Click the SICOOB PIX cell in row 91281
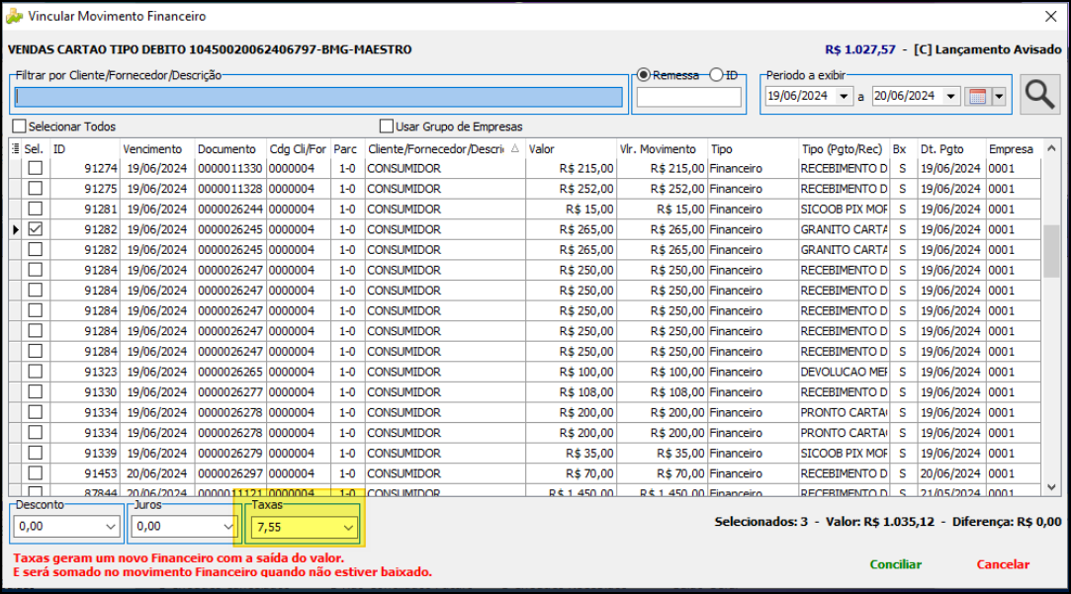1071x594 pixels. (x=844, y=209)
